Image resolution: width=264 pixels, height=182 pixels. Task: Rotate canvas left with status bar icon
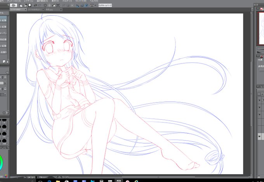tap(58, 177)
